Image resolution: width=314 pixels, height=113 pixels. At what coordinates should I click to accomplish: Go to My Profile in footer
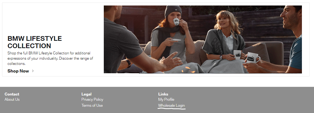(166, 99)
